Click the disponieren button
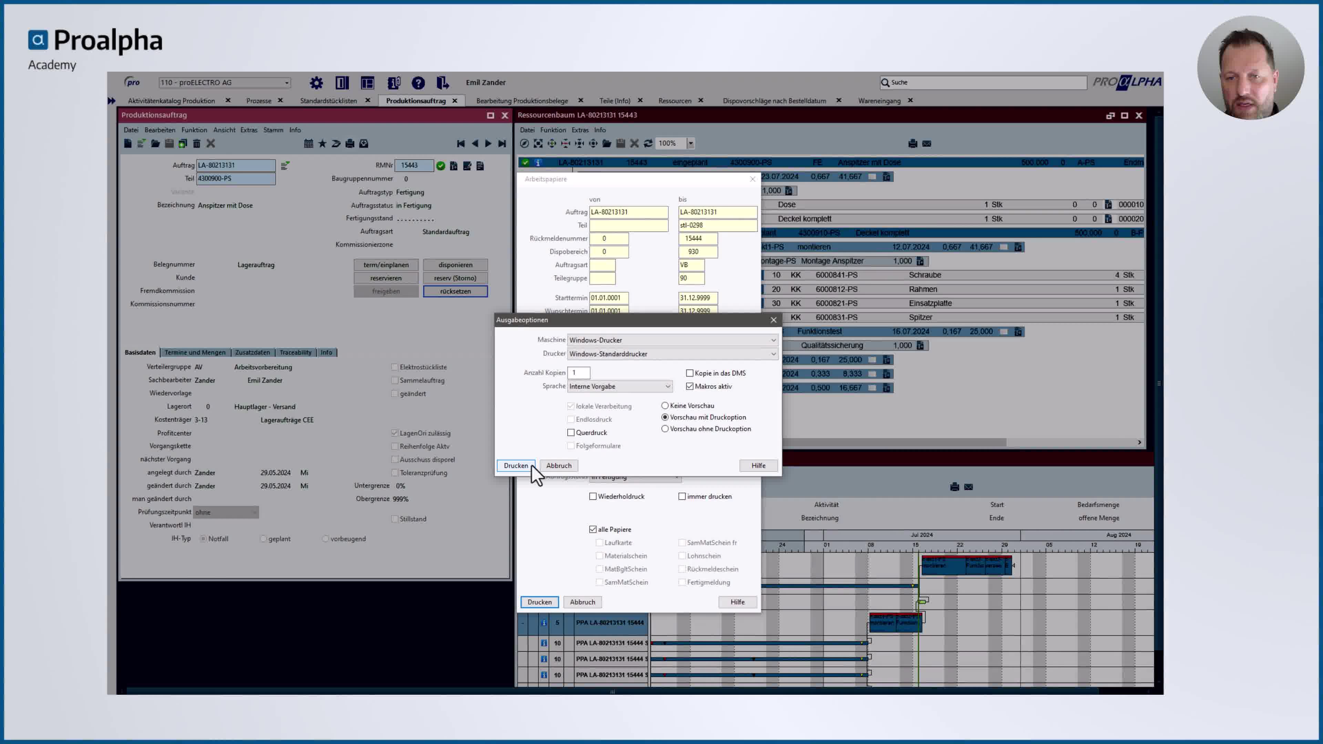Screen dimensions: 1323x744 455,265
